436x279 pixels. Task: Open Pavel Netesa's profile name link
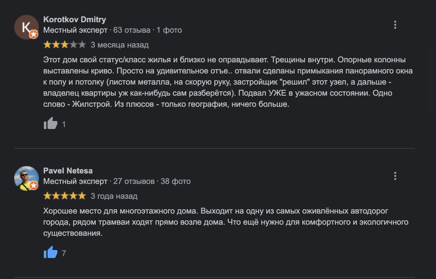click(x=68, y=171)
